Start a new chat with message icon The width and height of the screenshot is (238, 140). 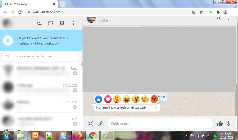pyautogui.click(x=62, y=23)
